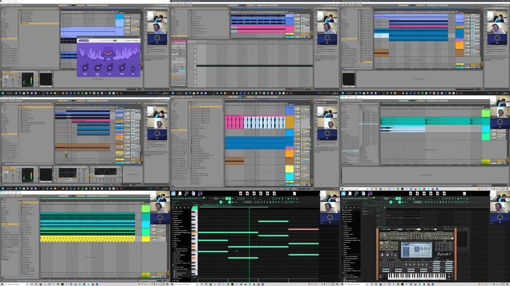Screen dimensions: 510x286
Task: Click the OBS logo tile beside Mangler
Action: tap(157, 38)
